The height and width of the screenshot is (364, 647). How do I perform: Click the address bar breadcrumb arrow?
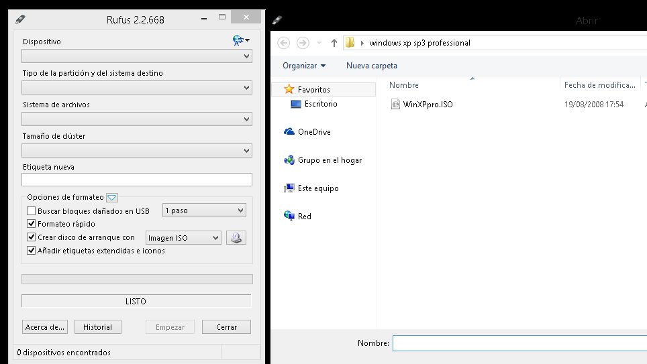362,43
